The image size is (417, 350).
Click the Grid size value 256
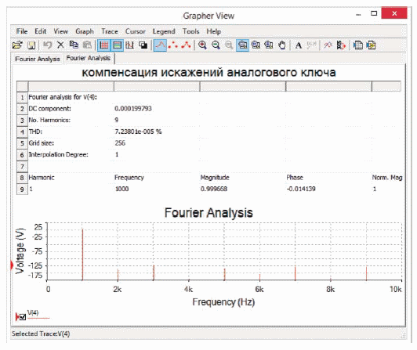120,143
